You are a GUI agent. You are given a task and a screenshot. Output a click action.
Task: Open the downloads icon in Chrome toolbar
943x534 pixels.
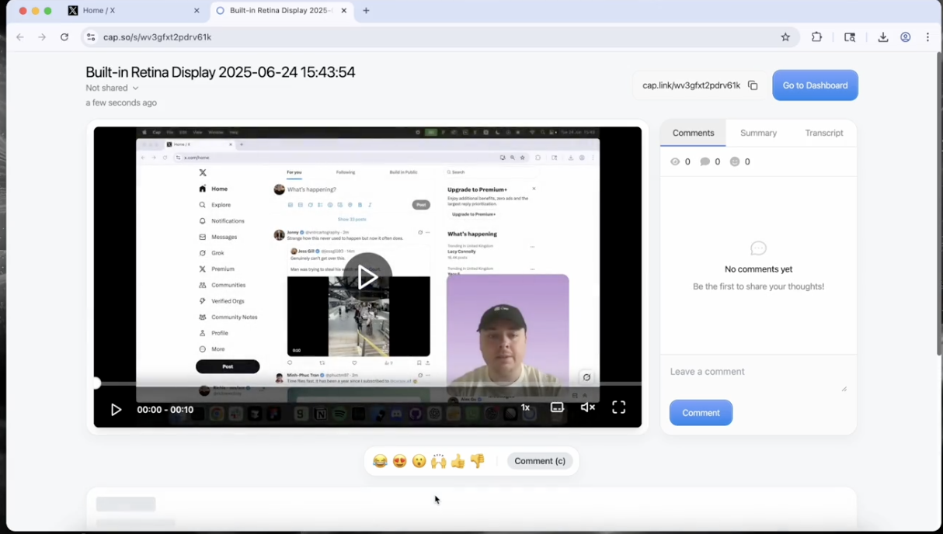click(883, 37)
